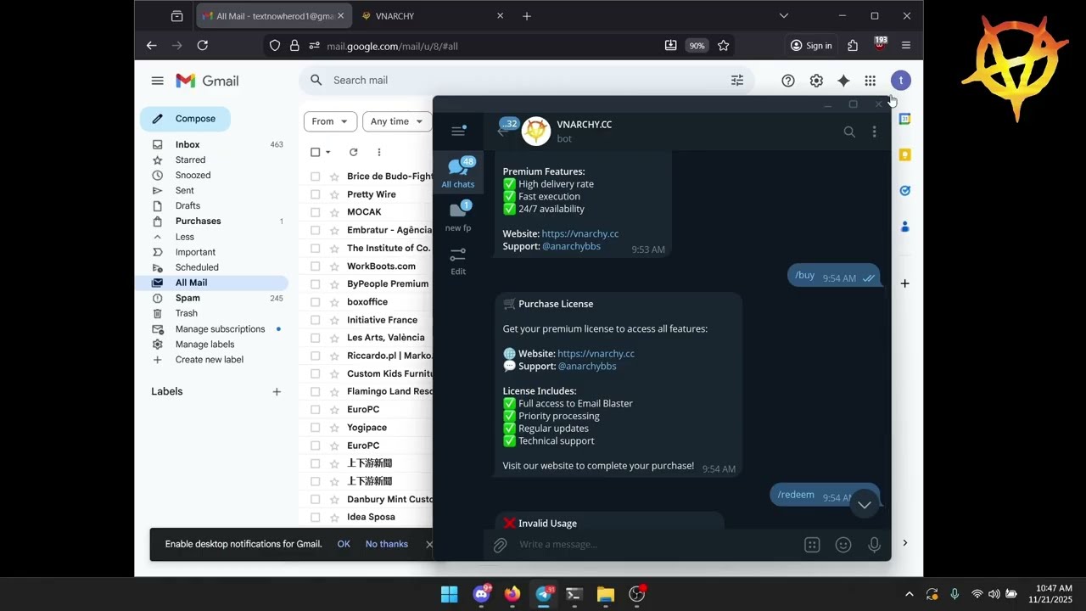
Task: Open bot commands keyboard icon in Telegram
Action: [812, 545]
